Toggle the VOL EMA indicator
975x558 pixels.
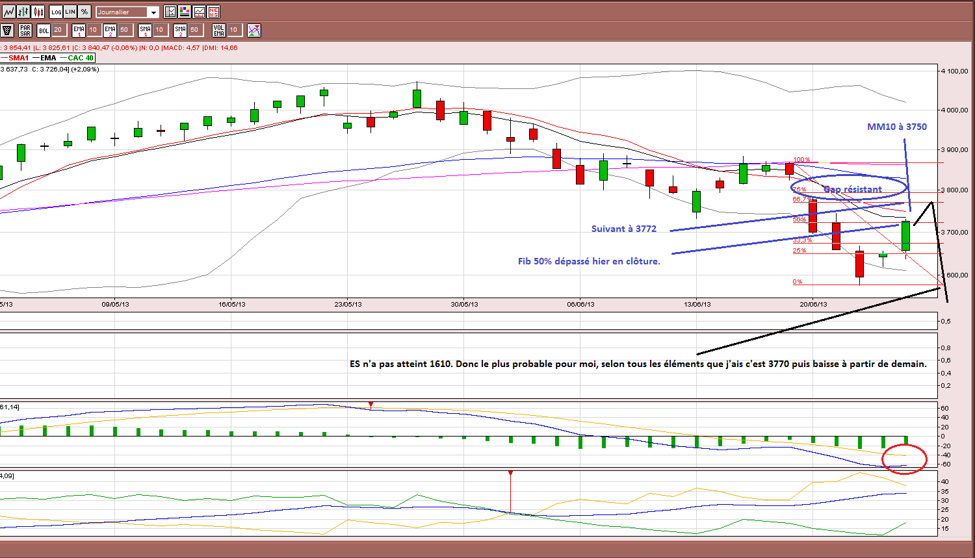[219, 30]
